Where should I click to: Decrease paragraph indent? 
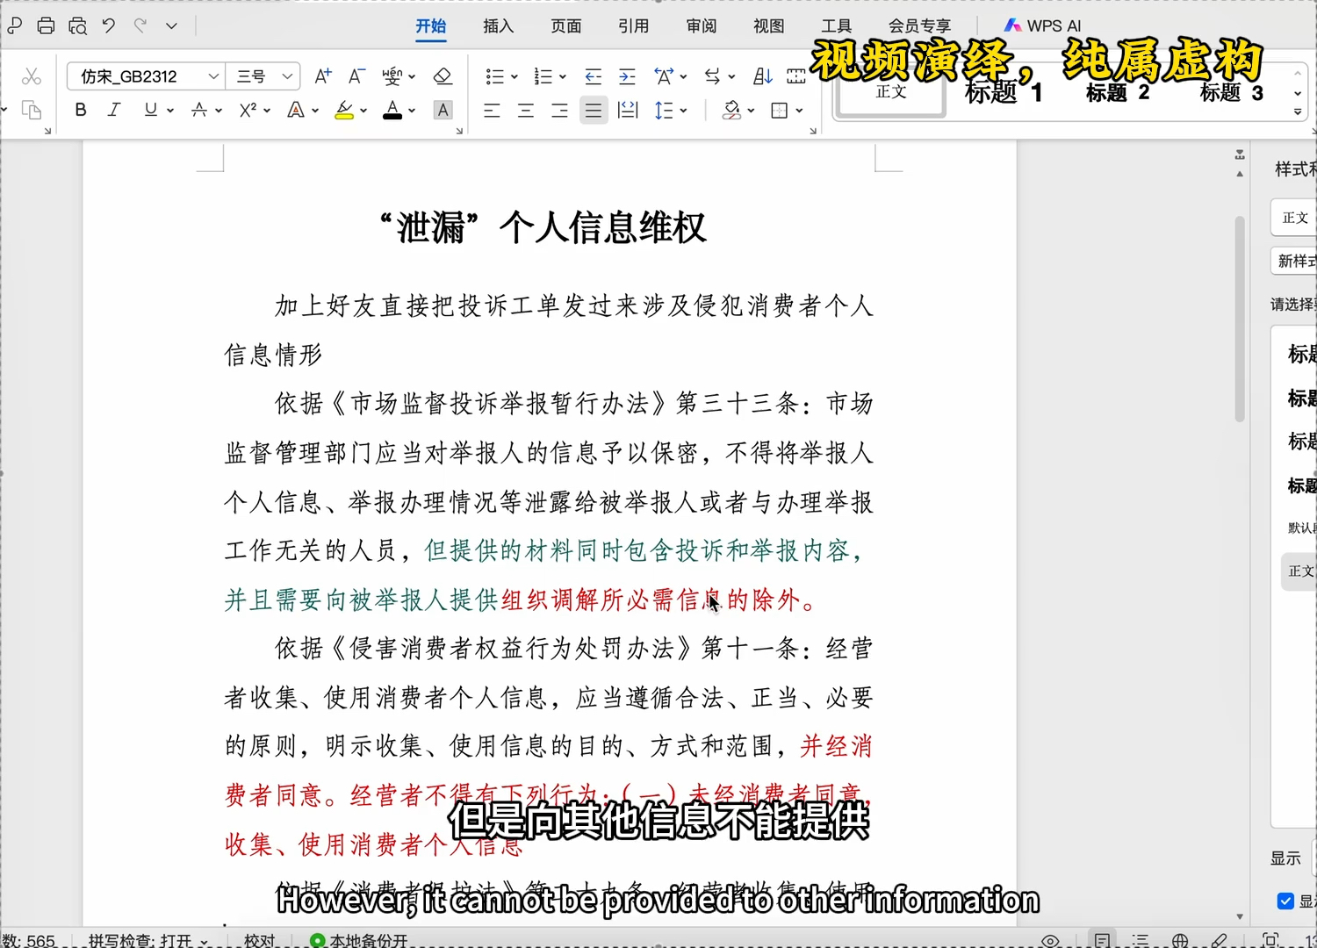point(594,76)
